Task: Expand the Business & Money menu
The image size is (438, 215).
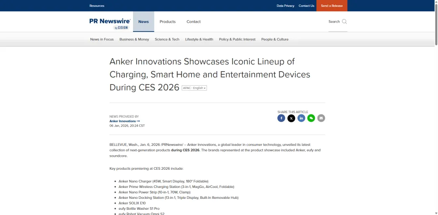Action: [134, 39]
